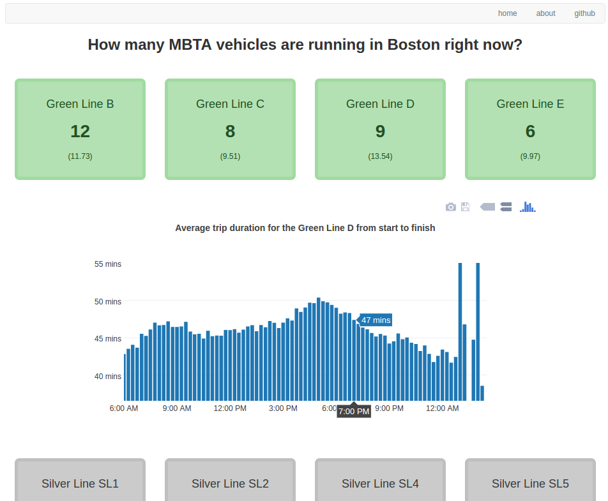Click the 55 mins y-axis label
The height and width of the screenshot is (501, 608).
108,264
